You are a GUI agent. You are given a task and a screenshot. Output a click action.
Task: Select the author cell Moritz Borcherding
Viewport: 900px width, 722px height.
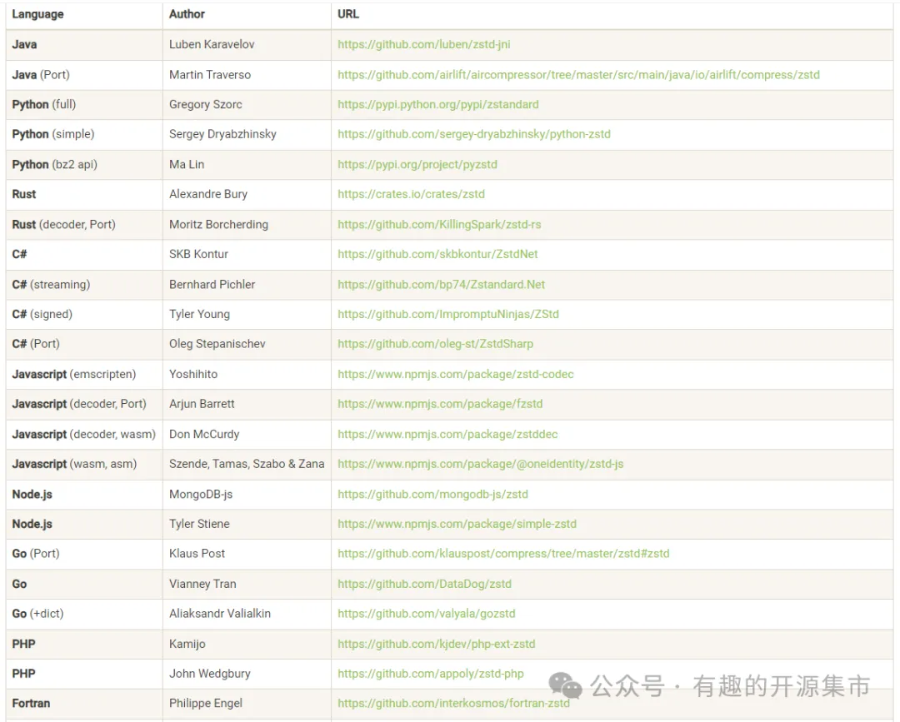(247, 224)
